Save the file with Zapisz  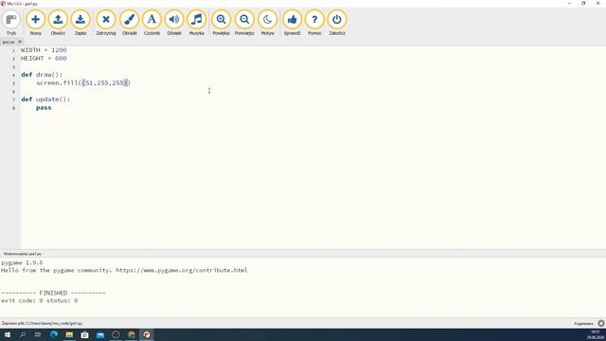pyautogui.click(x=80, y=23)
